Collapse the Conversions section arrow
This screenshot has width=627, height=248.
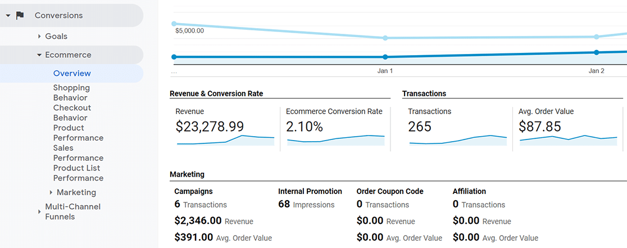(x=8, y=16)
